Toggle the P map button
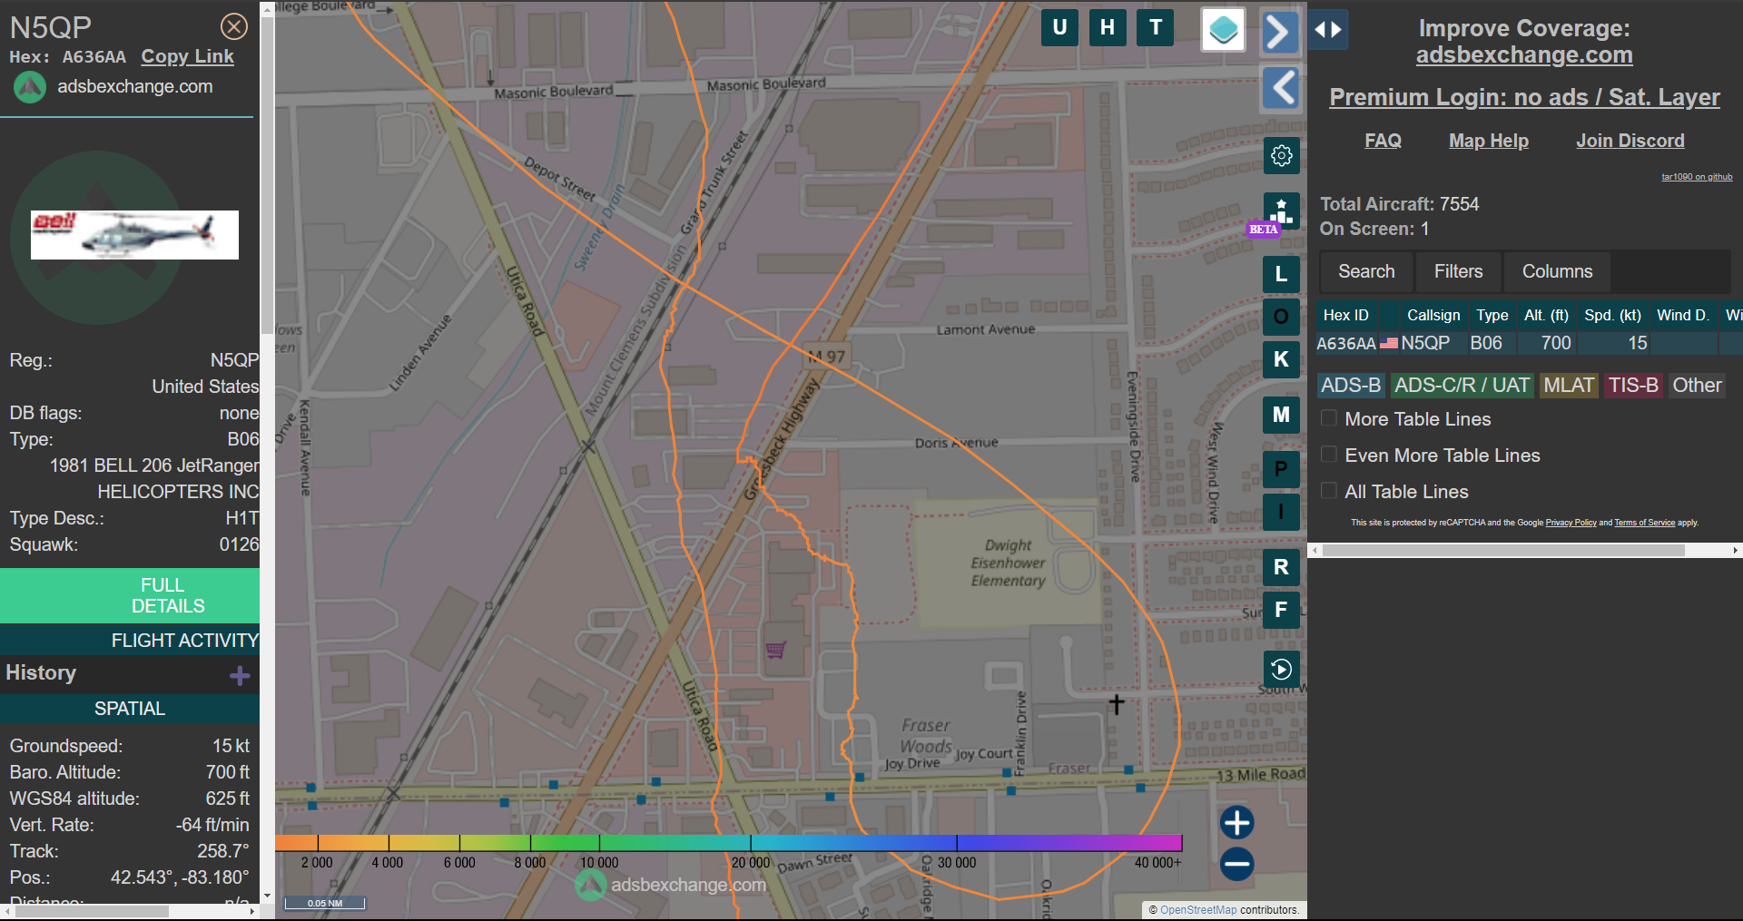This screenshot has height=921, width=1743. tap(1281, 469)
